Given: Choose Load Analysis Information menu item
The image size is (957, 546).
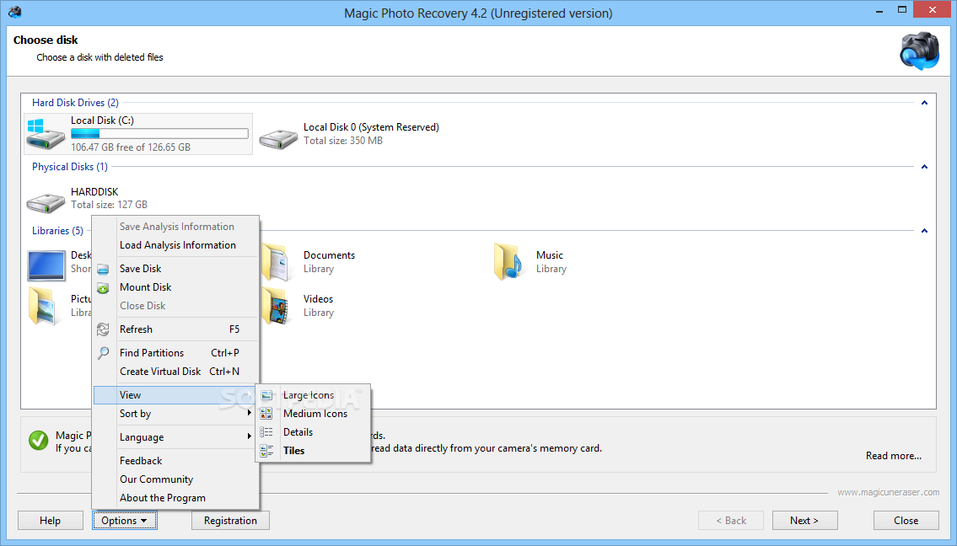Looking at the screenshot, I should point(175,245).
